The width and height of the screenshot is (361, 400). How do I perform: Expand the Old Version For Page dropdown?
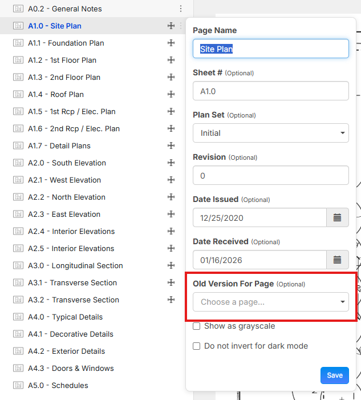(x=271, y=302)
